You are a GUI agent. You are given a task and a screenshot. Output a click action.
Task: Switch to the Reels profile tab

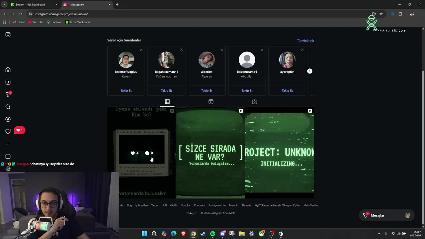(211, 102)
